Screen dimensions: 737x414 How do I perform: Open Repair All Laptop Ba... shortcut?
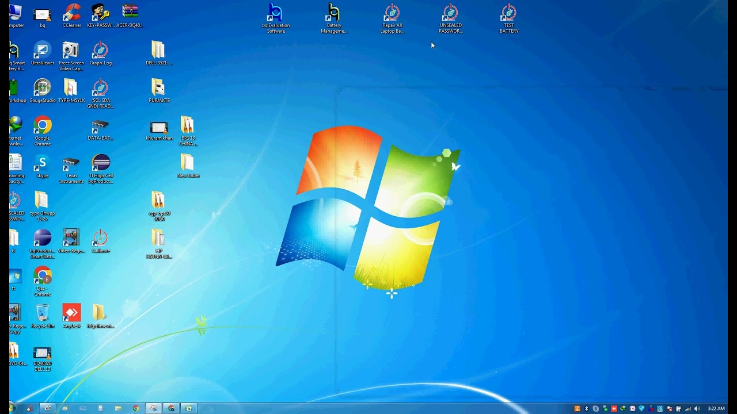click(x=392, y=18)
